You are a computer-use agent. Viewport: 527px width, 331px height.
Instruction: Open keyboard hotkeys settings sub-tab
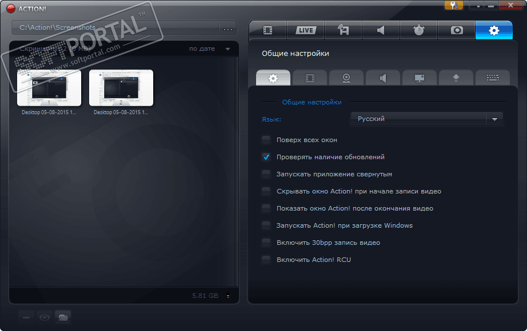point(493,78)
